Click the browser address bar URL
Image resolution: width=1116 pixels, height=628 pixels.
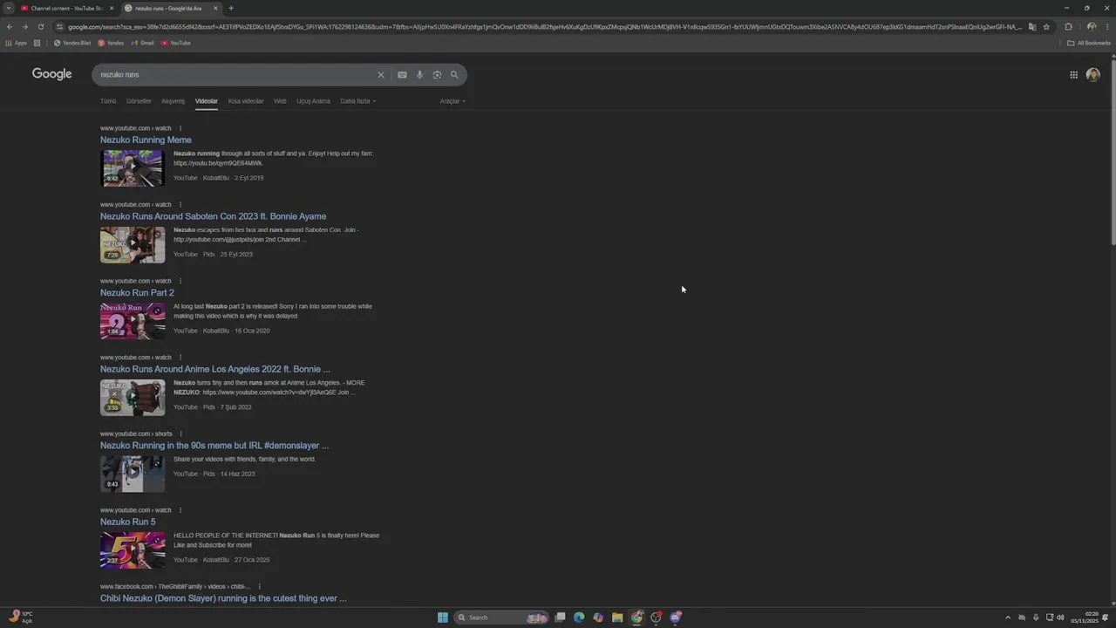pyautogui.click(x=545, y=27)
